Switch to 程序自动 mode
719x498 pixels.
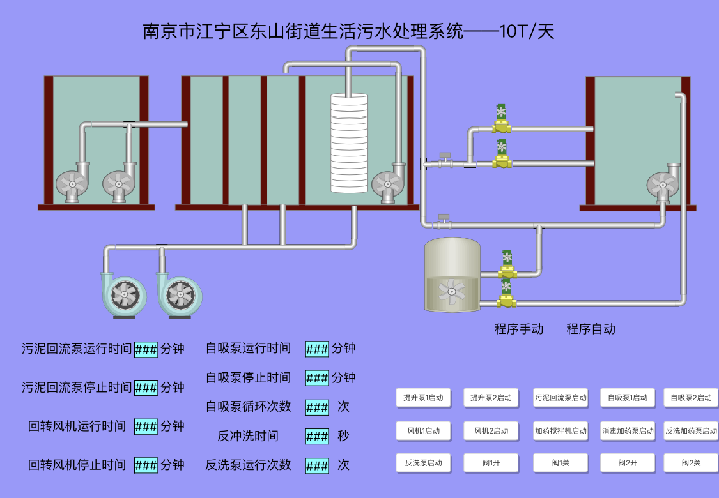click(591, 329)
